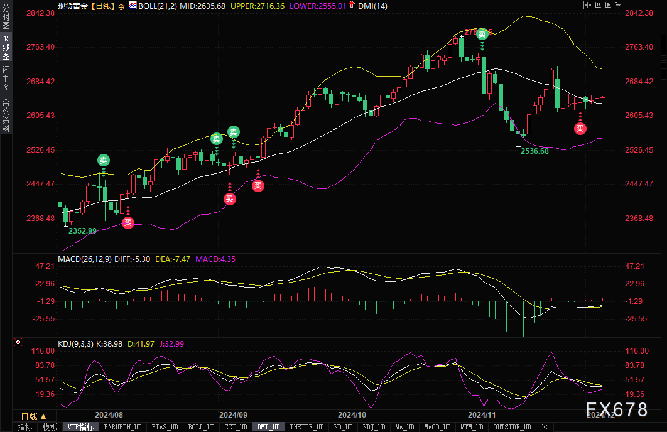Image resolution: width=667 pixels, height=432 pixels.
Task: Select the 指标 tab
Action: (24, 427)
